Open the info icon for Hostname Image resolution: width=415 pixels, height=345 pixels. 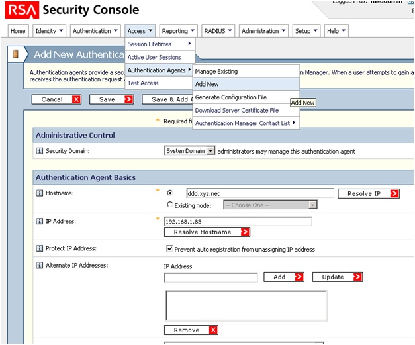pos(40,193)
